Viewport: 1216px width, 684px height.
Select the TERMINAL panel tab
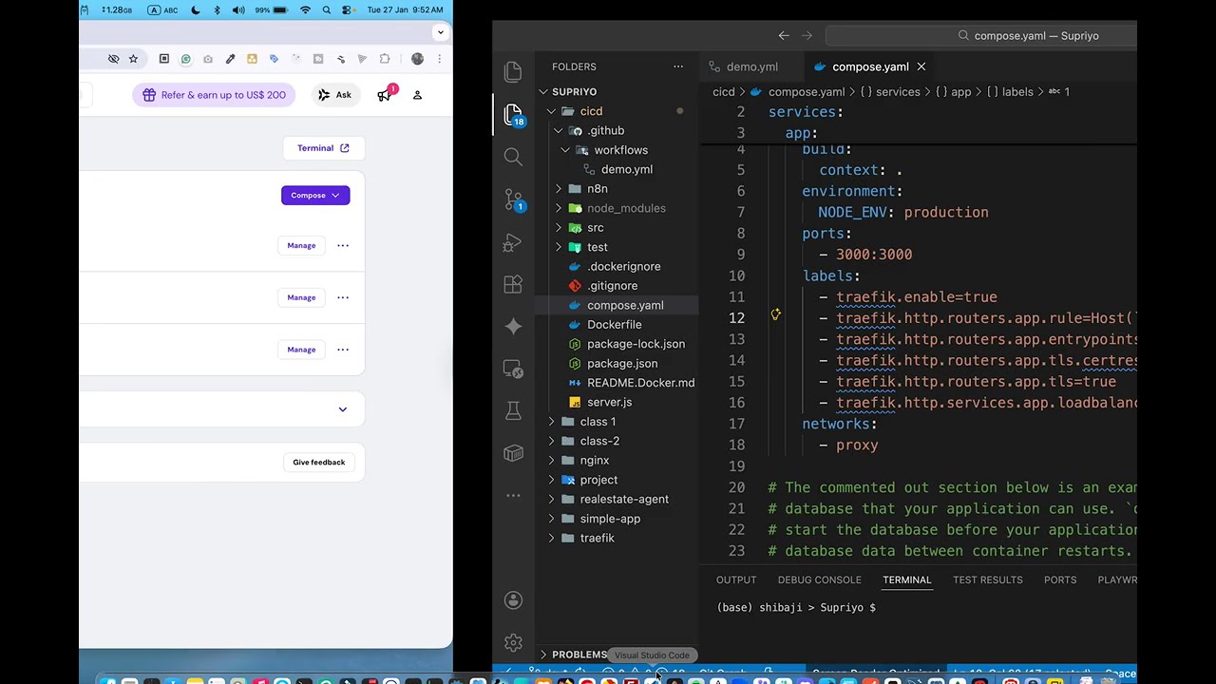click(x=907, y=579)
